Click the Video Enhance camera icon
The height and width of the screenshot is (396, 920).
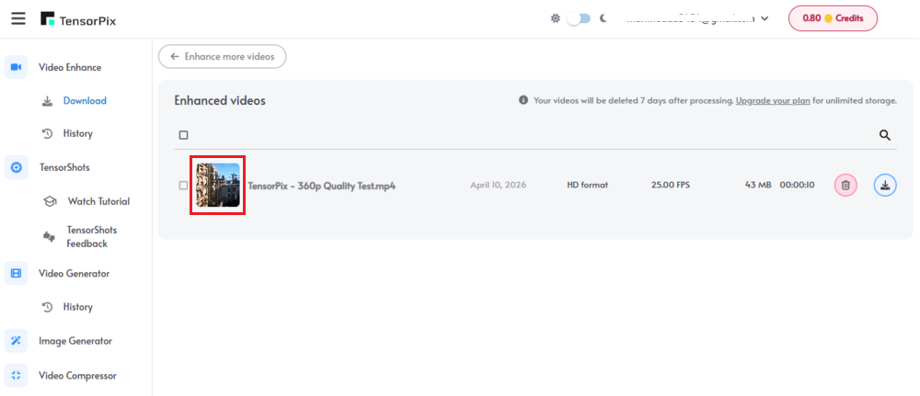(16, 67)
